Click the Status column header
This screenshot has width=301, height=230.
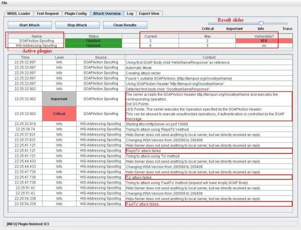point(93,36)
